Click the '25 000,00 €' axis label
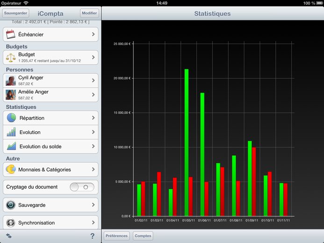 [x=122, y=44]
